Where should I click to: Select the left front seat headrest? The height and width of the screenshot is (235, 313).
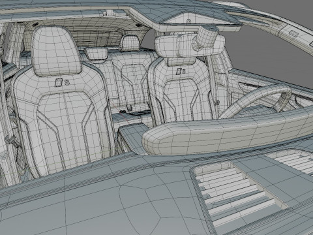(56, 51)
